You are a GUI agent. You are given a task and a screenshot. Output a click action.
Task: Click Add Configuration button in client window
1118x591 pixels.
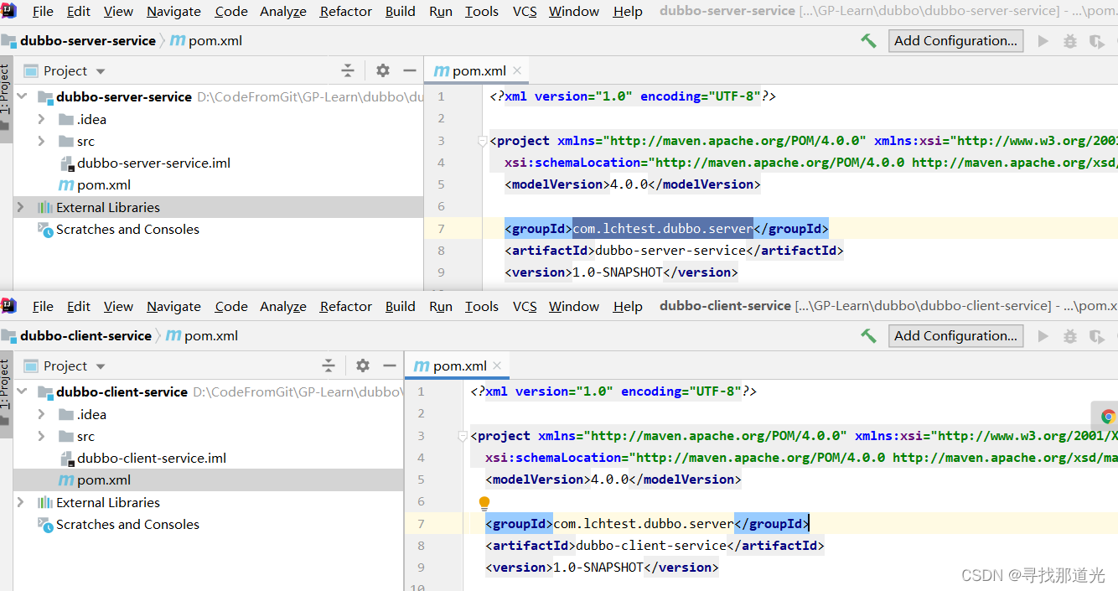[x=955, y=335]
